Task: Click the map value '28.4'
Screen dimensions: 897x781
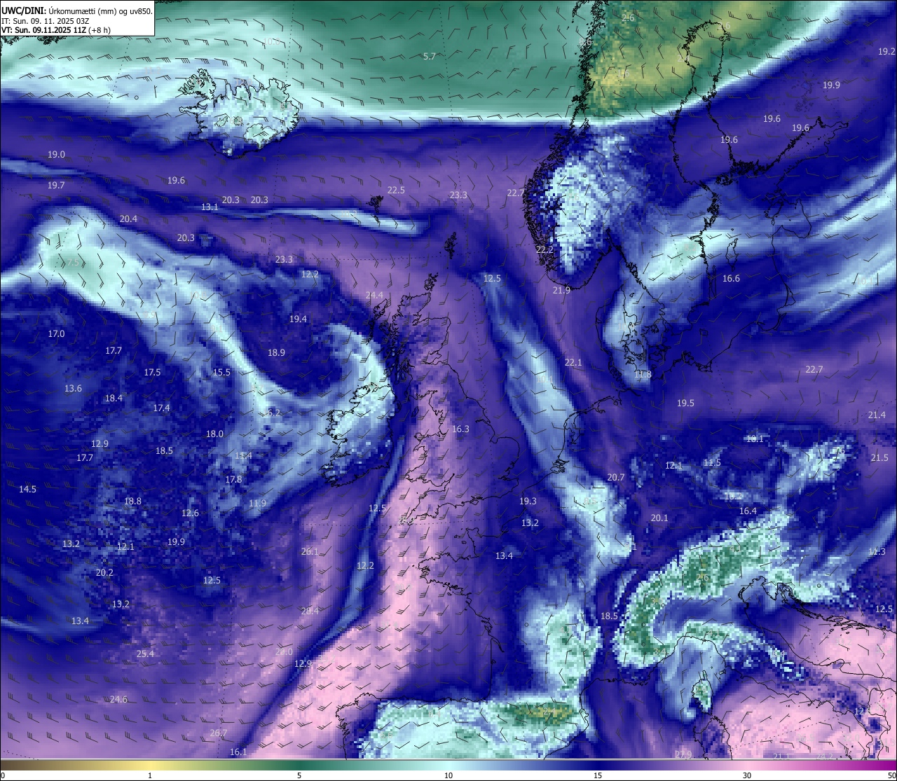Action: (x=310, y=611)
